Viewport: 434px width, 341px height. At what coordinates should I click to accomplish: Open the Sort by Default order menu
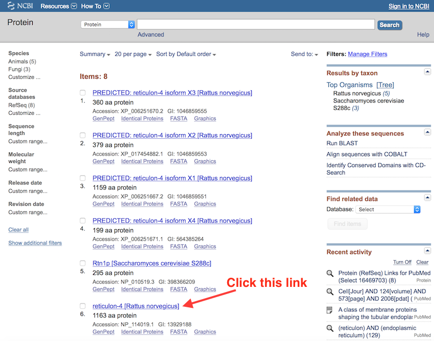pos(186,54)
